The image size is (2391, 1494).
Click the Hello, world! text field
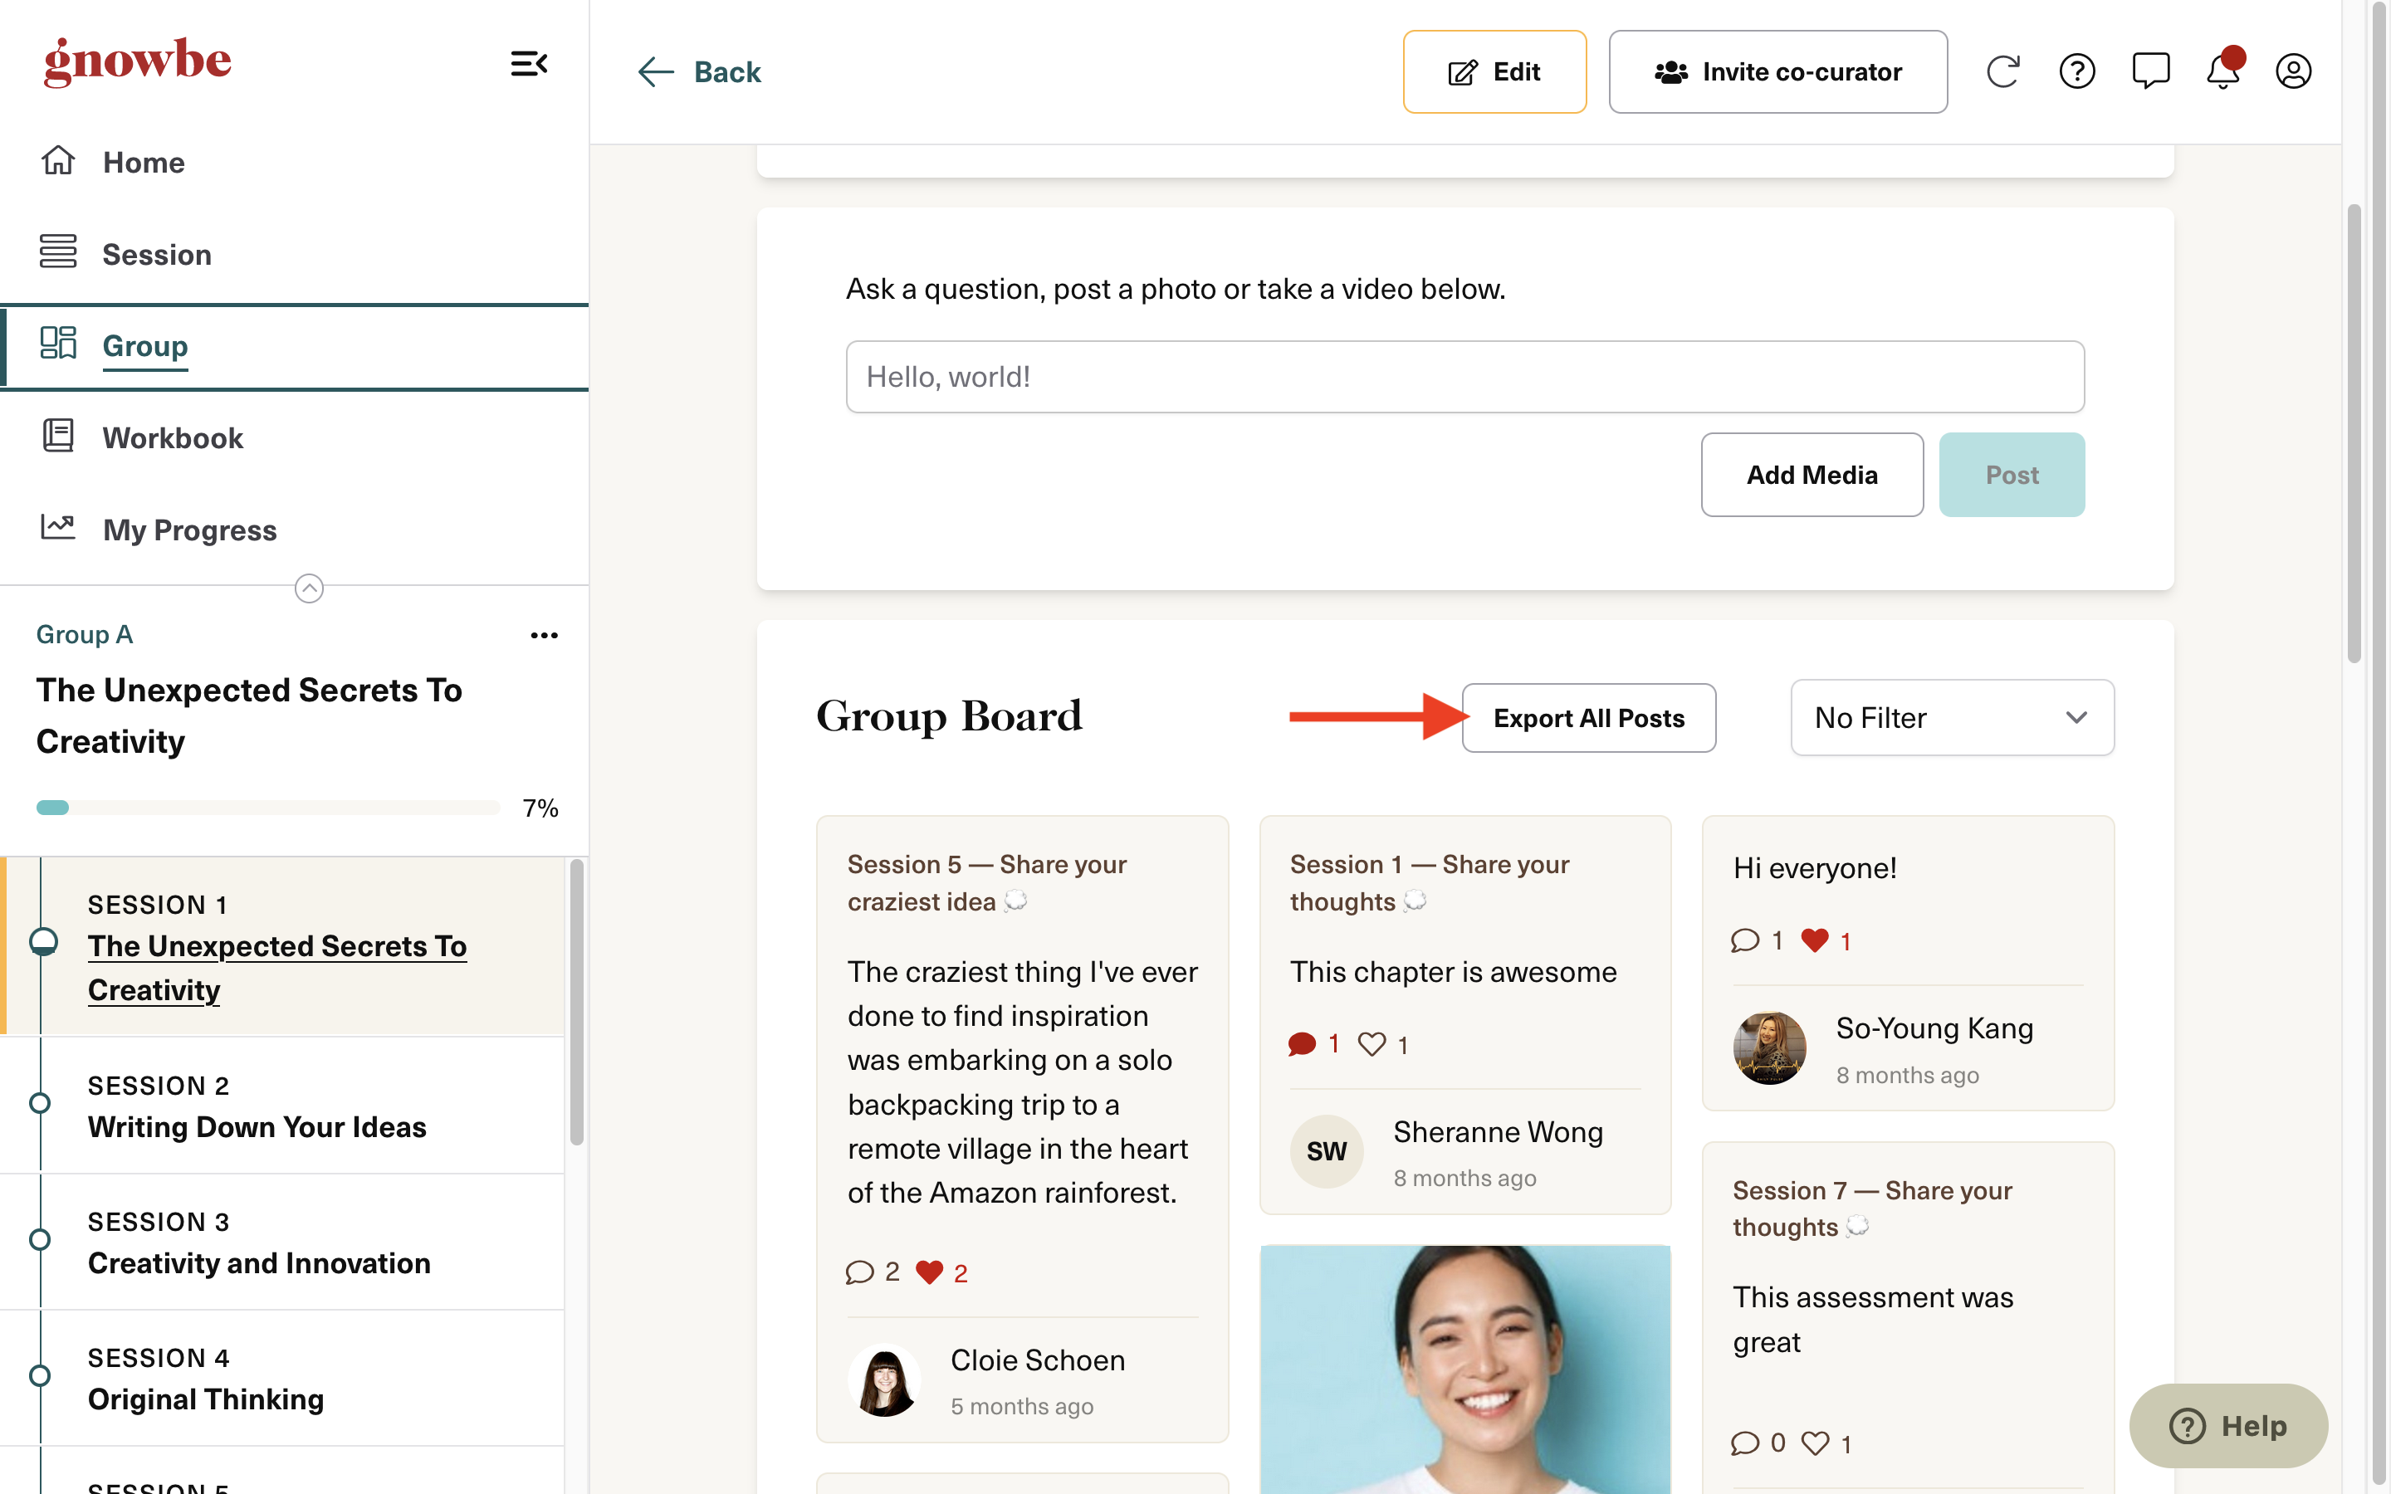coord(1465,377)
